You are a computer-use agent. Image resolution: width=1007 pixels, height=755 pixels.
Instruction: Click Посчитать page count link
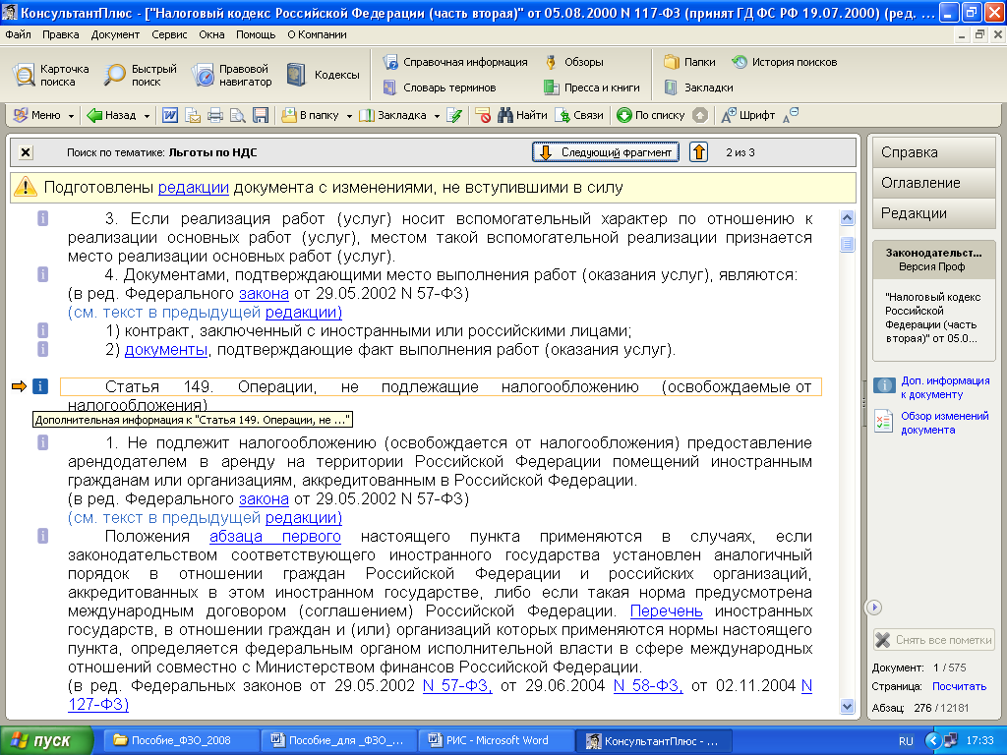click(x=959, y=686)
